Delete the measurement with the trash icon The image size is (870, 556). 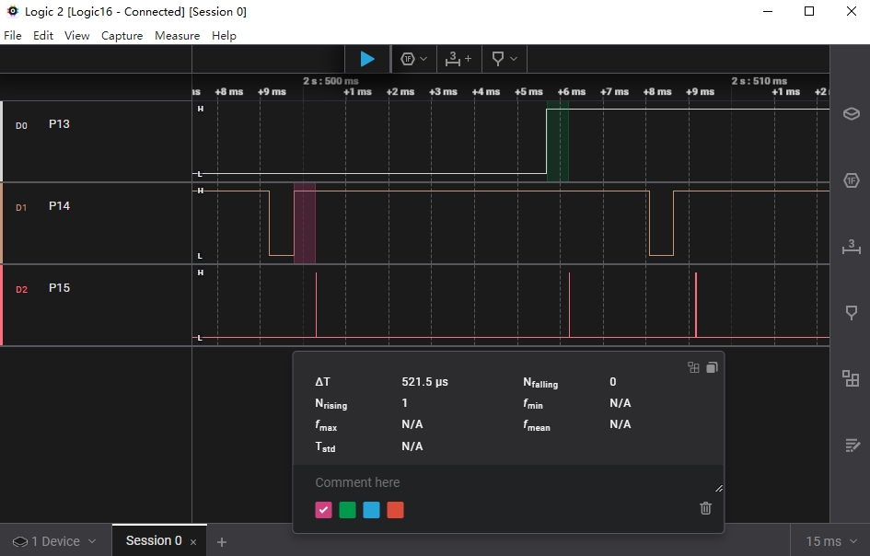[x=705, y=508]
